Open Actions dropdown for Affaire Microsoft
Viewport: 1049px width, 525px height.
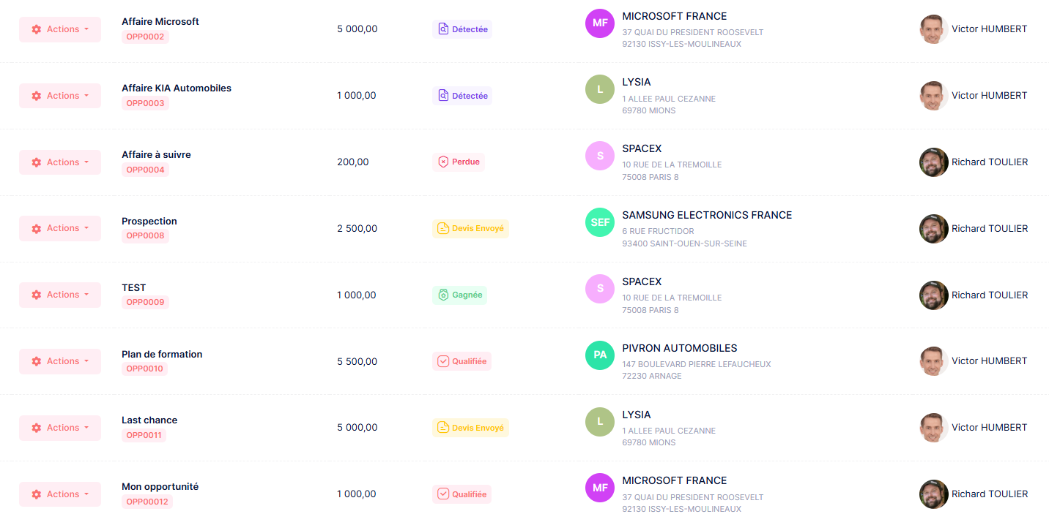tap(60, 29)
